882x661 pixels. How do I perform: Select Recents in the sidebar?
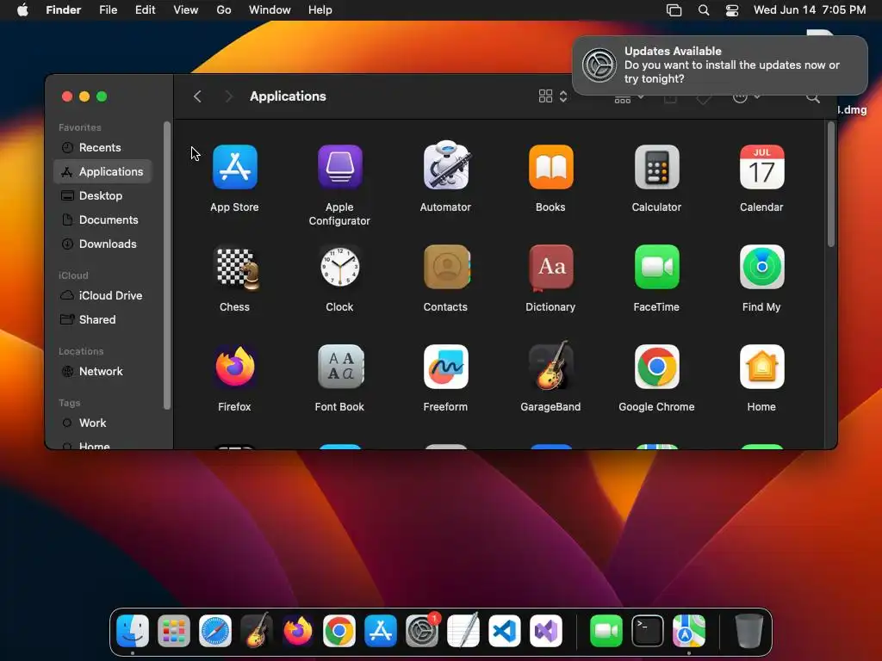pos(103,147)
